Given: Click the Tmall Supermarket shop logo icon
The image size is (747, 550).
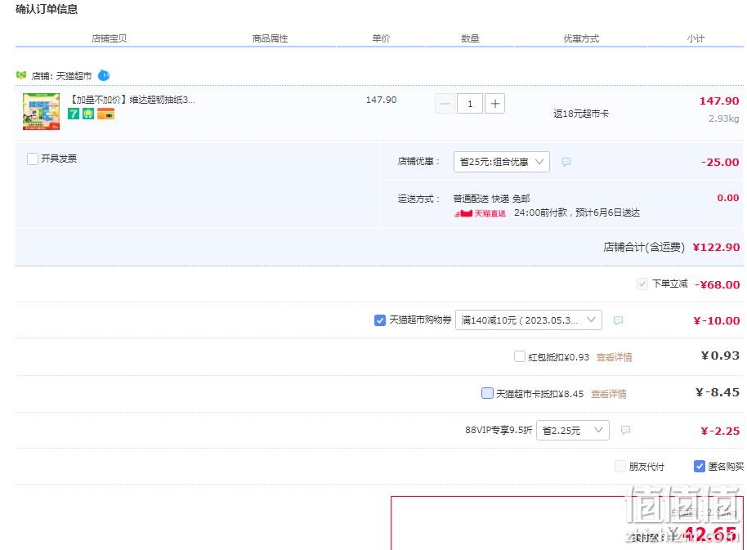Looking at the screenshot, I should (x=21, y=75).
